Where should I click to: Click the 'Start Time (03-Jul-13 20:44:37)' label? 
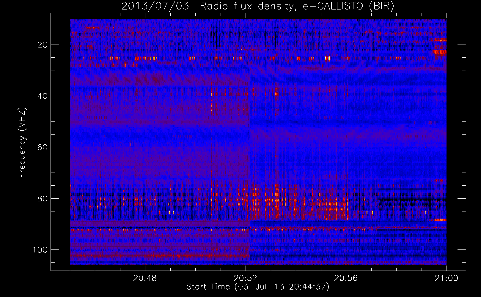point(258,287)
